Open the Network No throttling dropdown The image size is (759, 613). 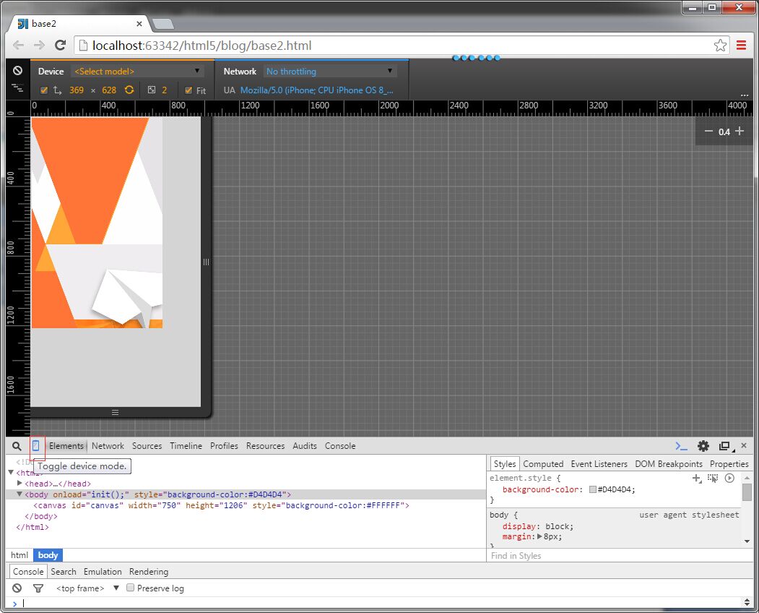[330, 72]
